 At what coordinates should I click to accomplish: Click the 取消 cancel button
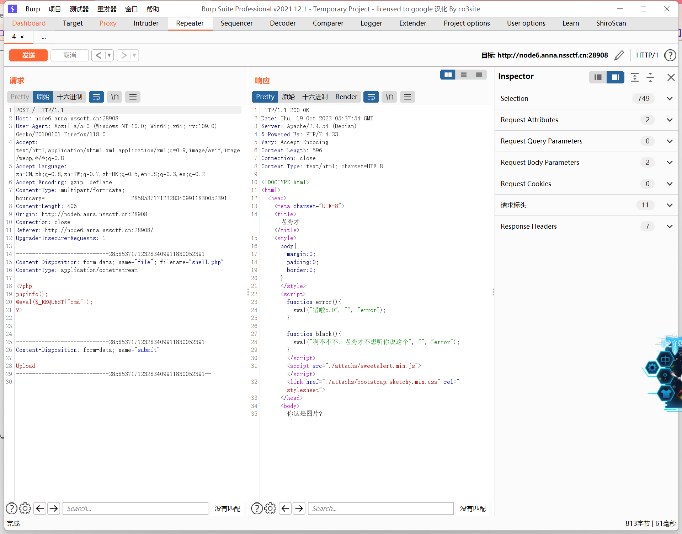coord(70,55)
